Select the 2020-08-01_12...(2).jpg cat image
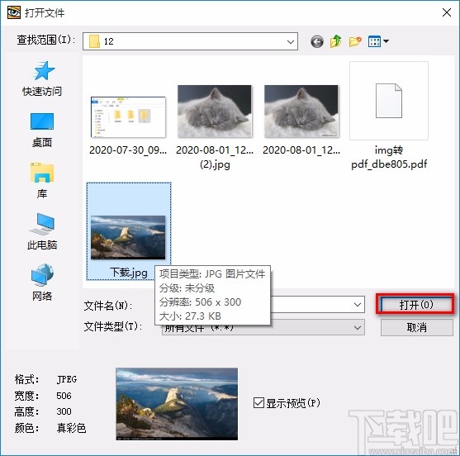This screenshot has height=456, width=460. pyautogui.click(x=215, y=112)
